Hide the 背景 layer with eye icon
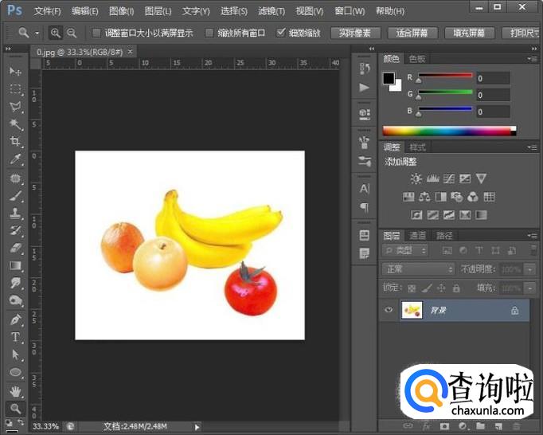Screen dimensions: 543x435 pyautogui.click(x=389, y=310)
